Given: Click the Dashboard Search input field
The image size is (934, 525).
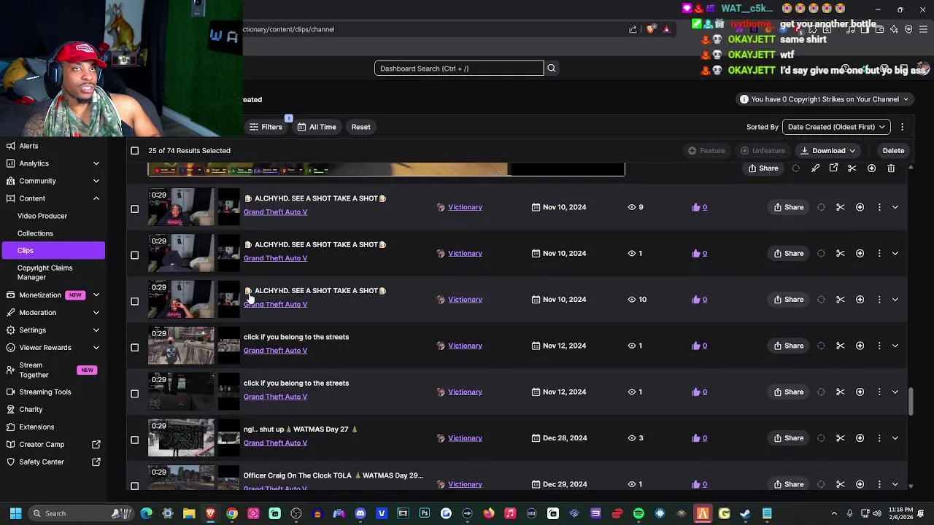Looking at the screenshot, I should tap(459, 69).
